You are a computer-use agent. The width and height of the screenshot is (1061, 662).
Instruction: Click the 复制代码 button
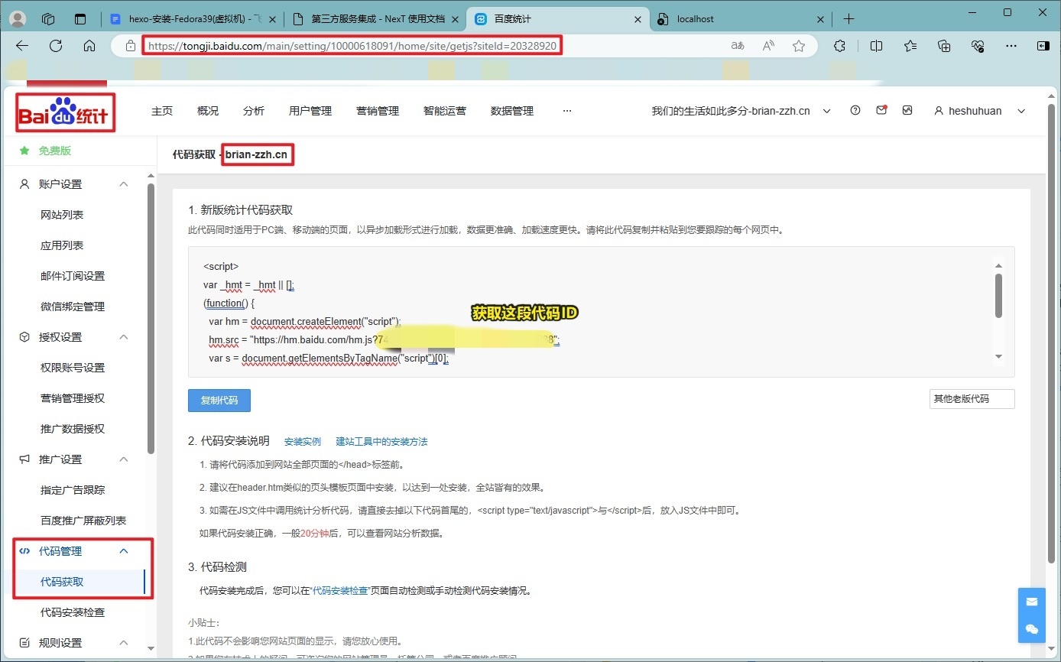click(219, 401)
